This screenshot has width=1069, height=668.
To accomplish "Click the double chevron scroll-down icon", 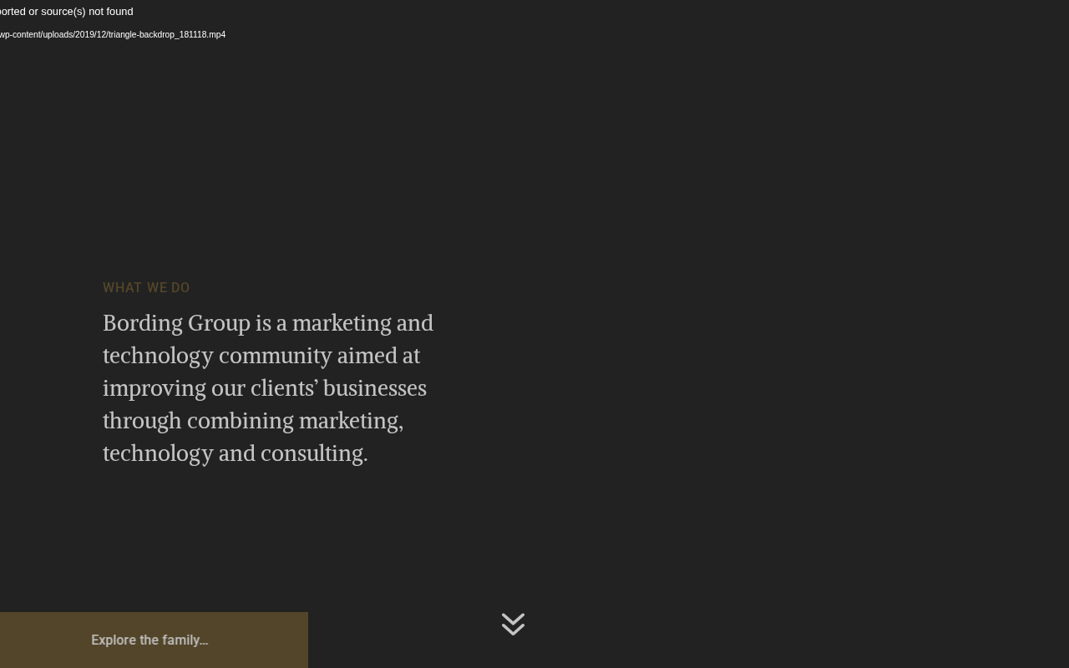I will (513, 624).
